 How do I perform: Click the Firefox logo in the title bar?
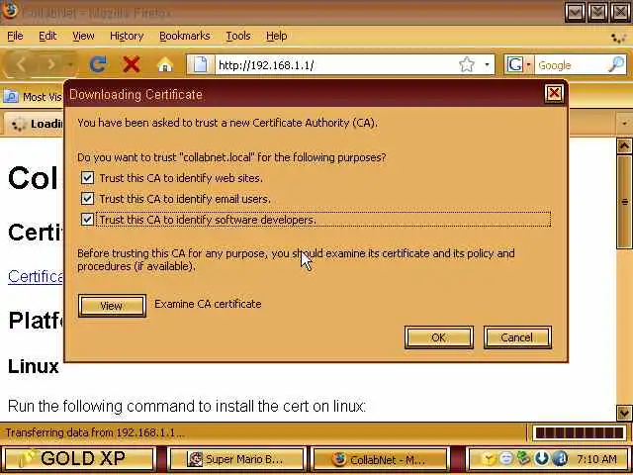point(10,11)
